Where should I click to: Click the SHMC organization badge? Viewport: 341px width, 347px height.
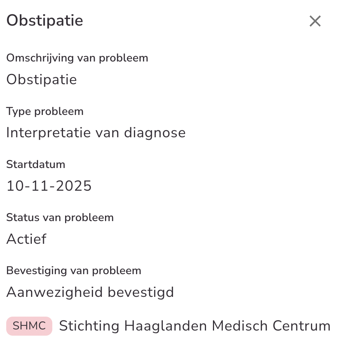pos(29,326)
